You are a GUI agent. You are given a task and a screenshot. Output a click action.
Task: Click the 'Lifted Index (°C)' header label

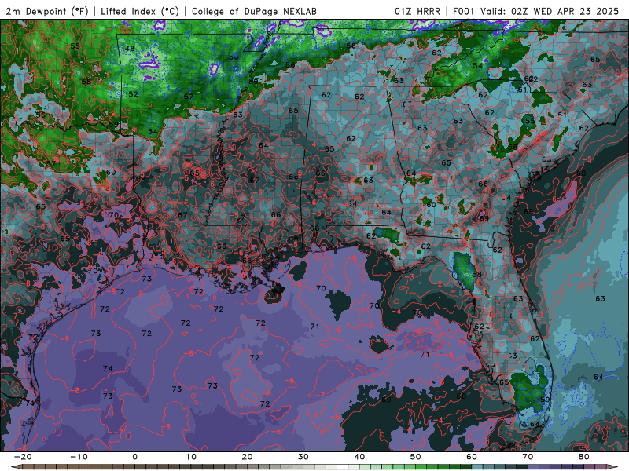(x=140, y=11)
